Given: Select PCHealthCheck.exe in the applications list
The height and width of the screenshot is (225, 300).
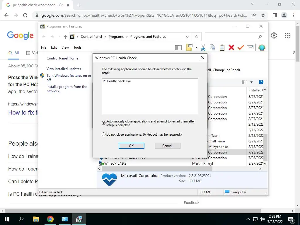Looking at the screenshot, I should tap(117, 81).
